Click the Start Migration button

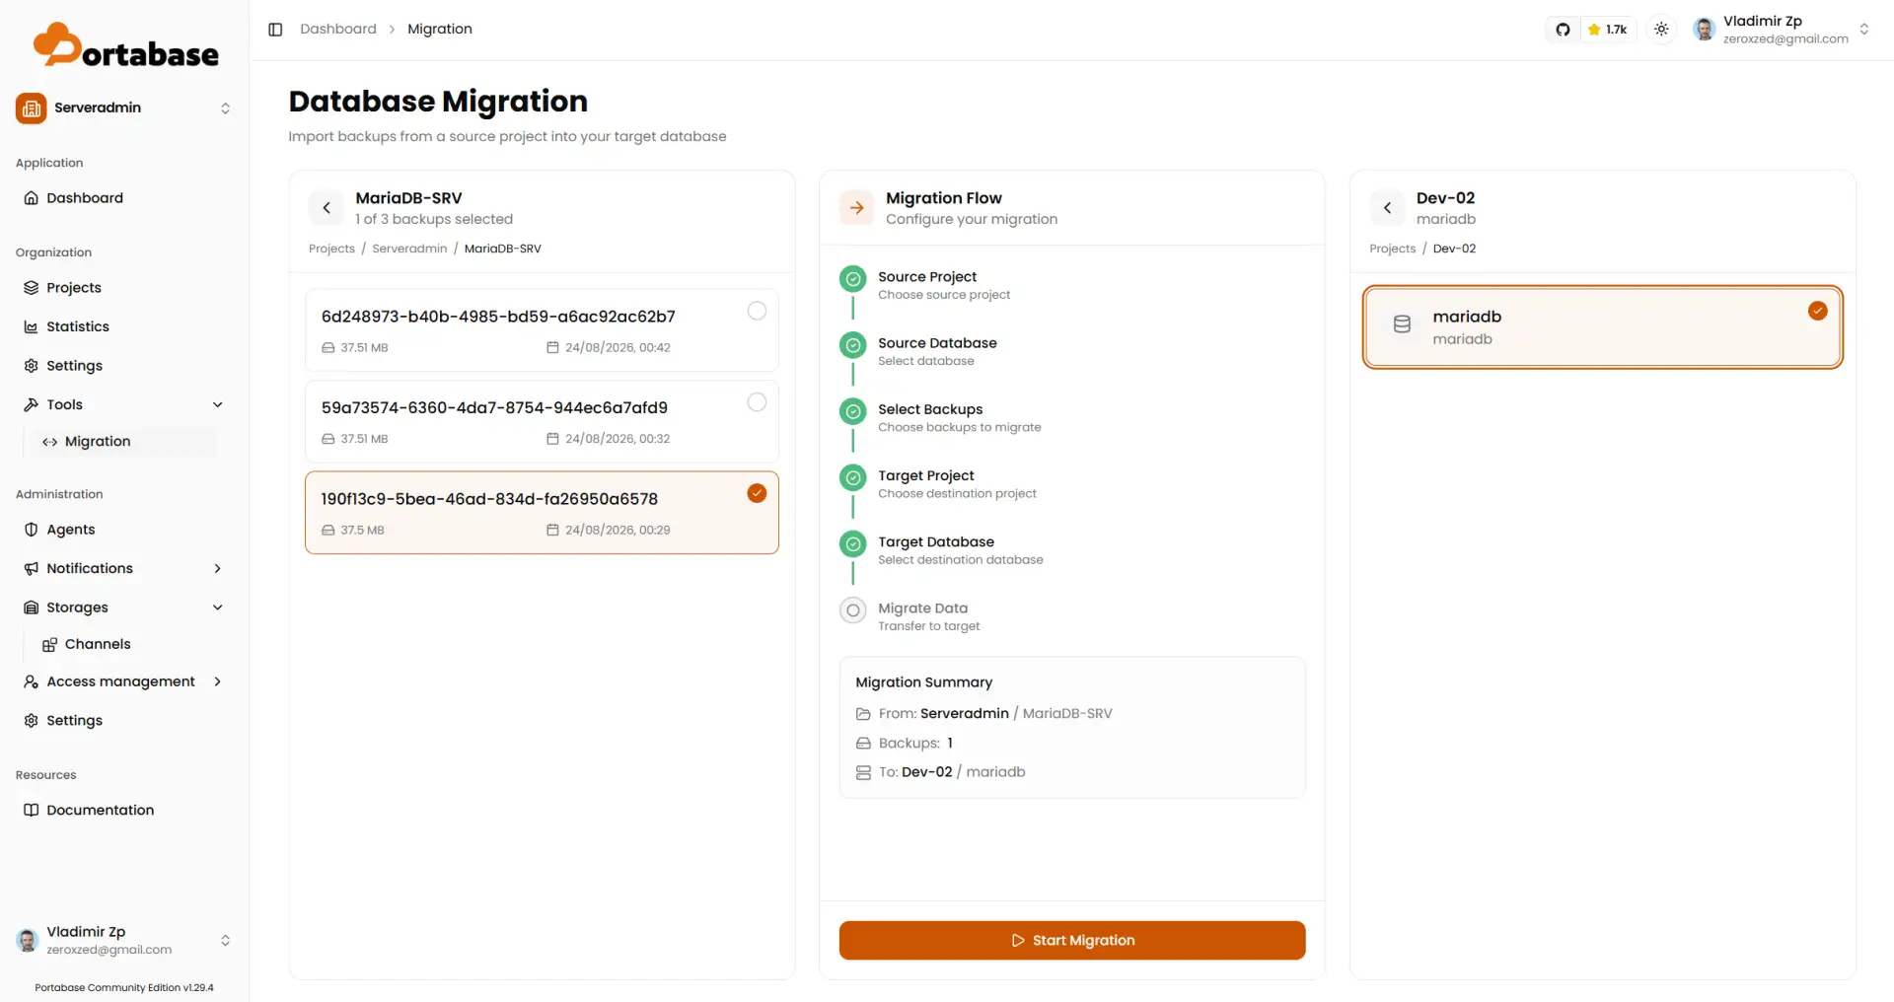point(1072,940)
